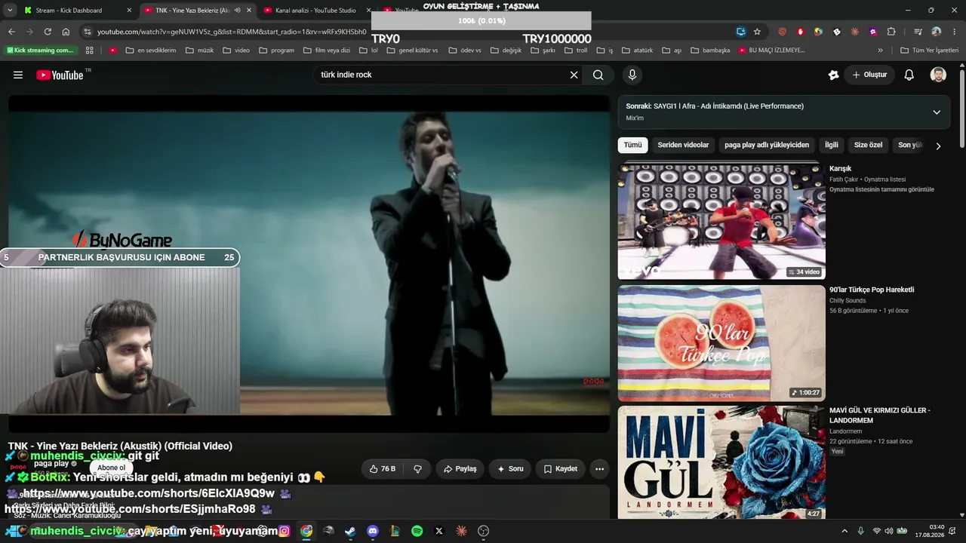Select 'paga play adlı yükleyiciden' chip

pos(767,145)
